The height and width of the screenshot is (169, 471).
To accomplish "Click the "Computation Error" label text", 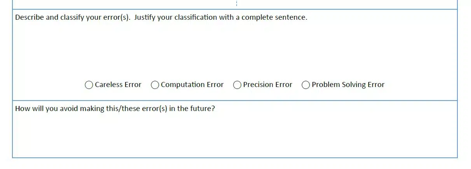I will click(x=192, y=85).
